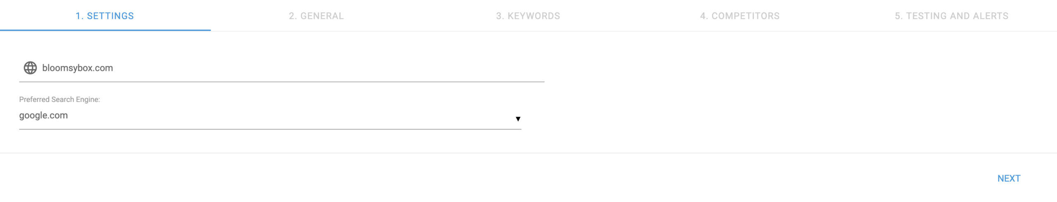Click the globe icon beside the domain
The height and width of the screenshot is (202, 1057).
30,68
